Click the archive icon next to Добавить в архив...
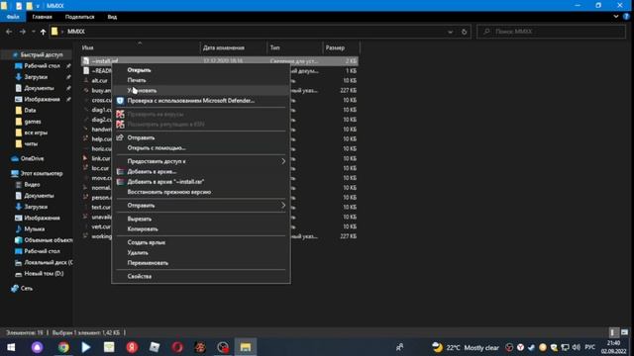The height and width of the screenshot is (356, 634). coord(120,171)
